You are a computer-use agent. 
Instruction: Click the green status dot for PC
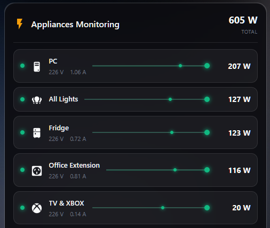tap(22, 66)
